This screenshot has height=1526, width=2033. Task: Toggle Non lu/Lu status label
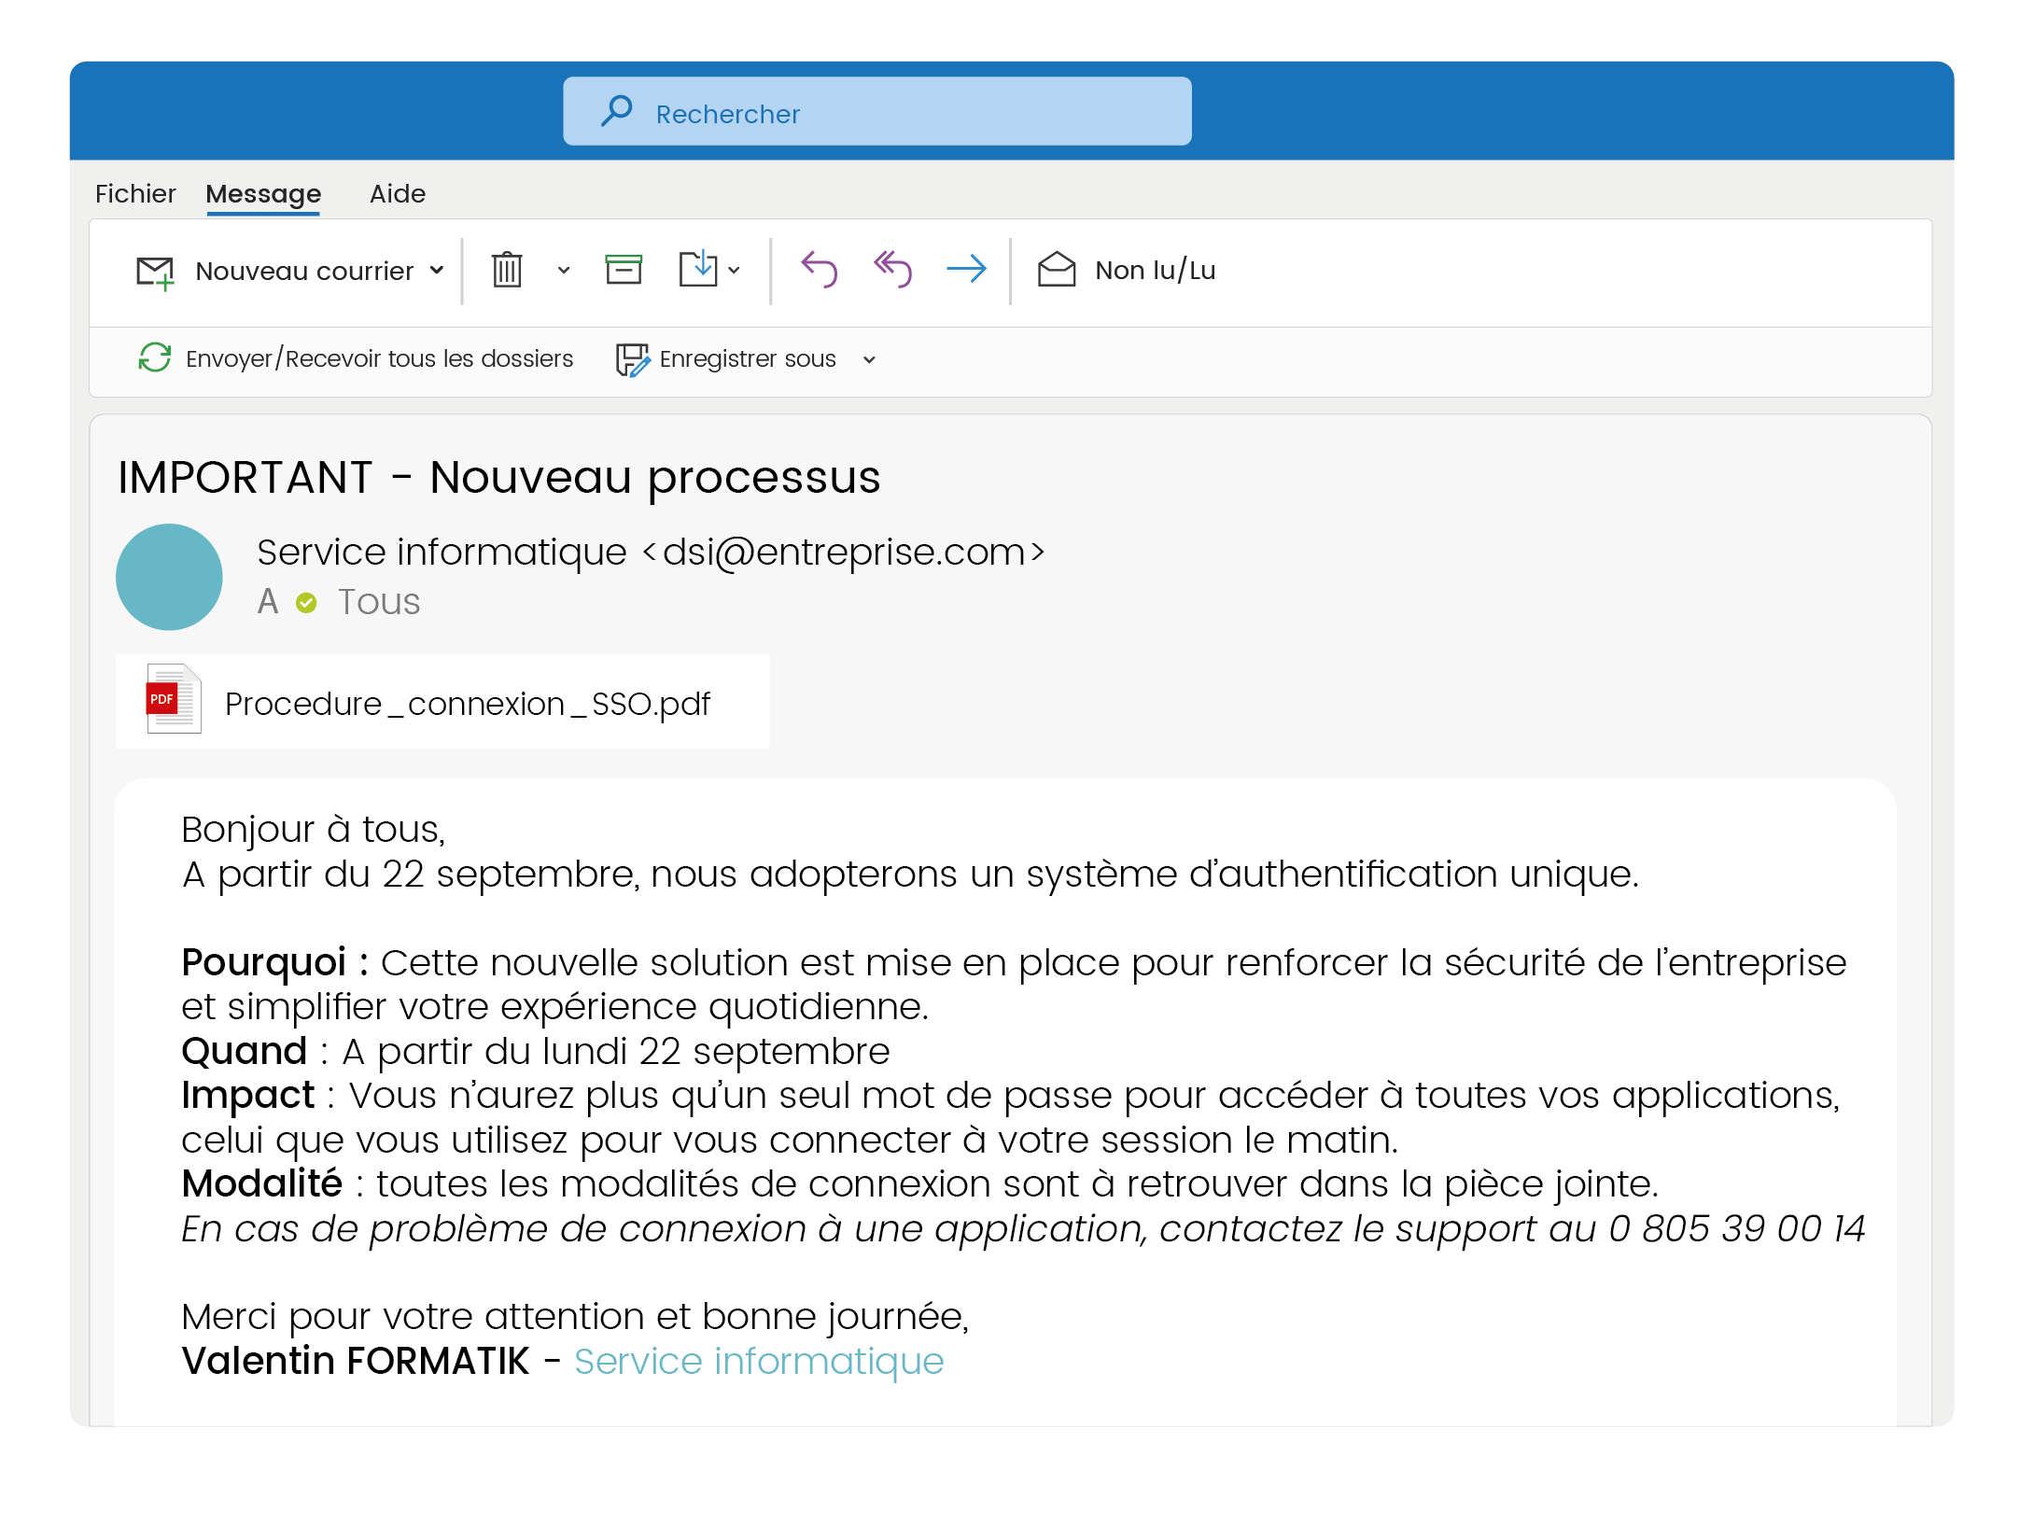coord(1156,271)
